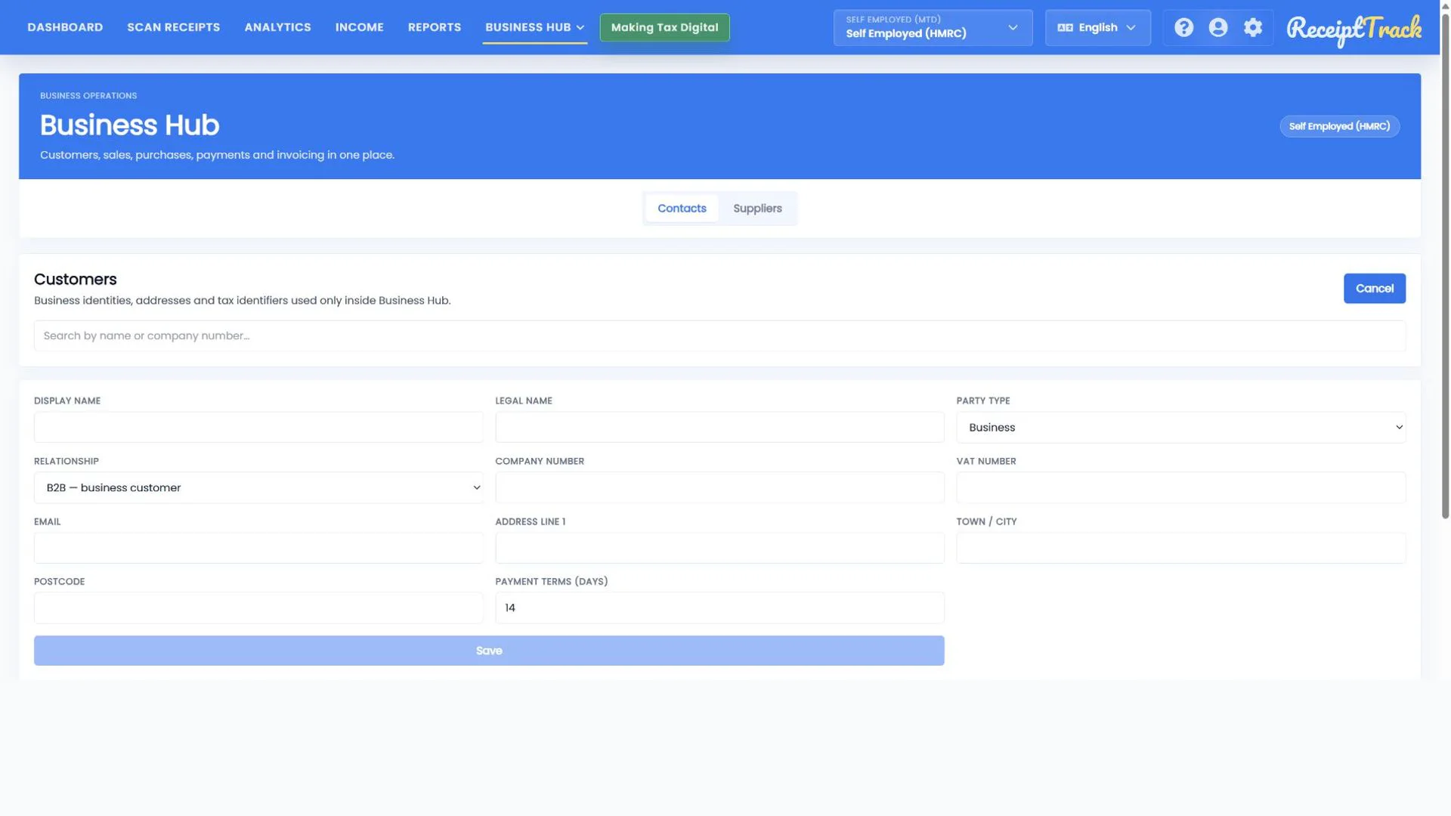Click the ReceiptTrack logo
Image resolution: width=1451 pixels, height=816 pixels.
(x=1354, y=29)
